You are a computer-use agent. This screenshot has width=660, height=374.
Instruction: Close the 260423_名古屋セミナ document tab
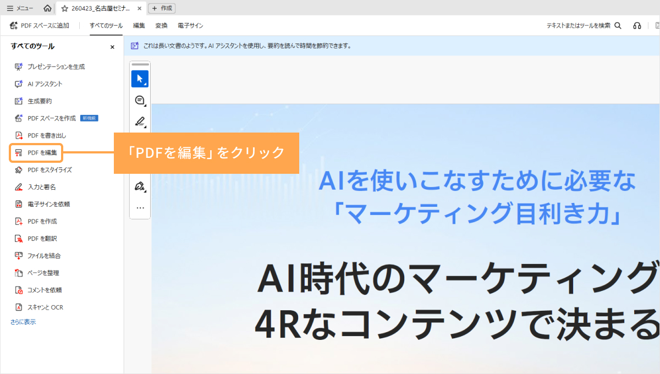[x=139, y=8]
